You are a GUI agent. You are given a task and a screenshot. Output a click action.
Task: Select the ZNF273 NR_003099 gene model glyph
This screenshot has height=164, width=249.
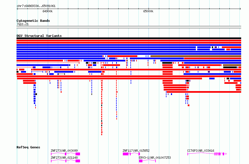point(65,154)
